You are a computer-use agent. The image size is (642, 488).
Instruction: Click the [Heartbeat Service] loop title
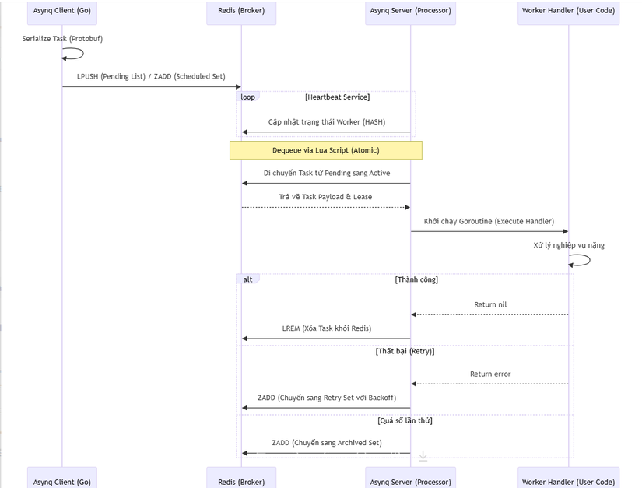tap(337, 97)
